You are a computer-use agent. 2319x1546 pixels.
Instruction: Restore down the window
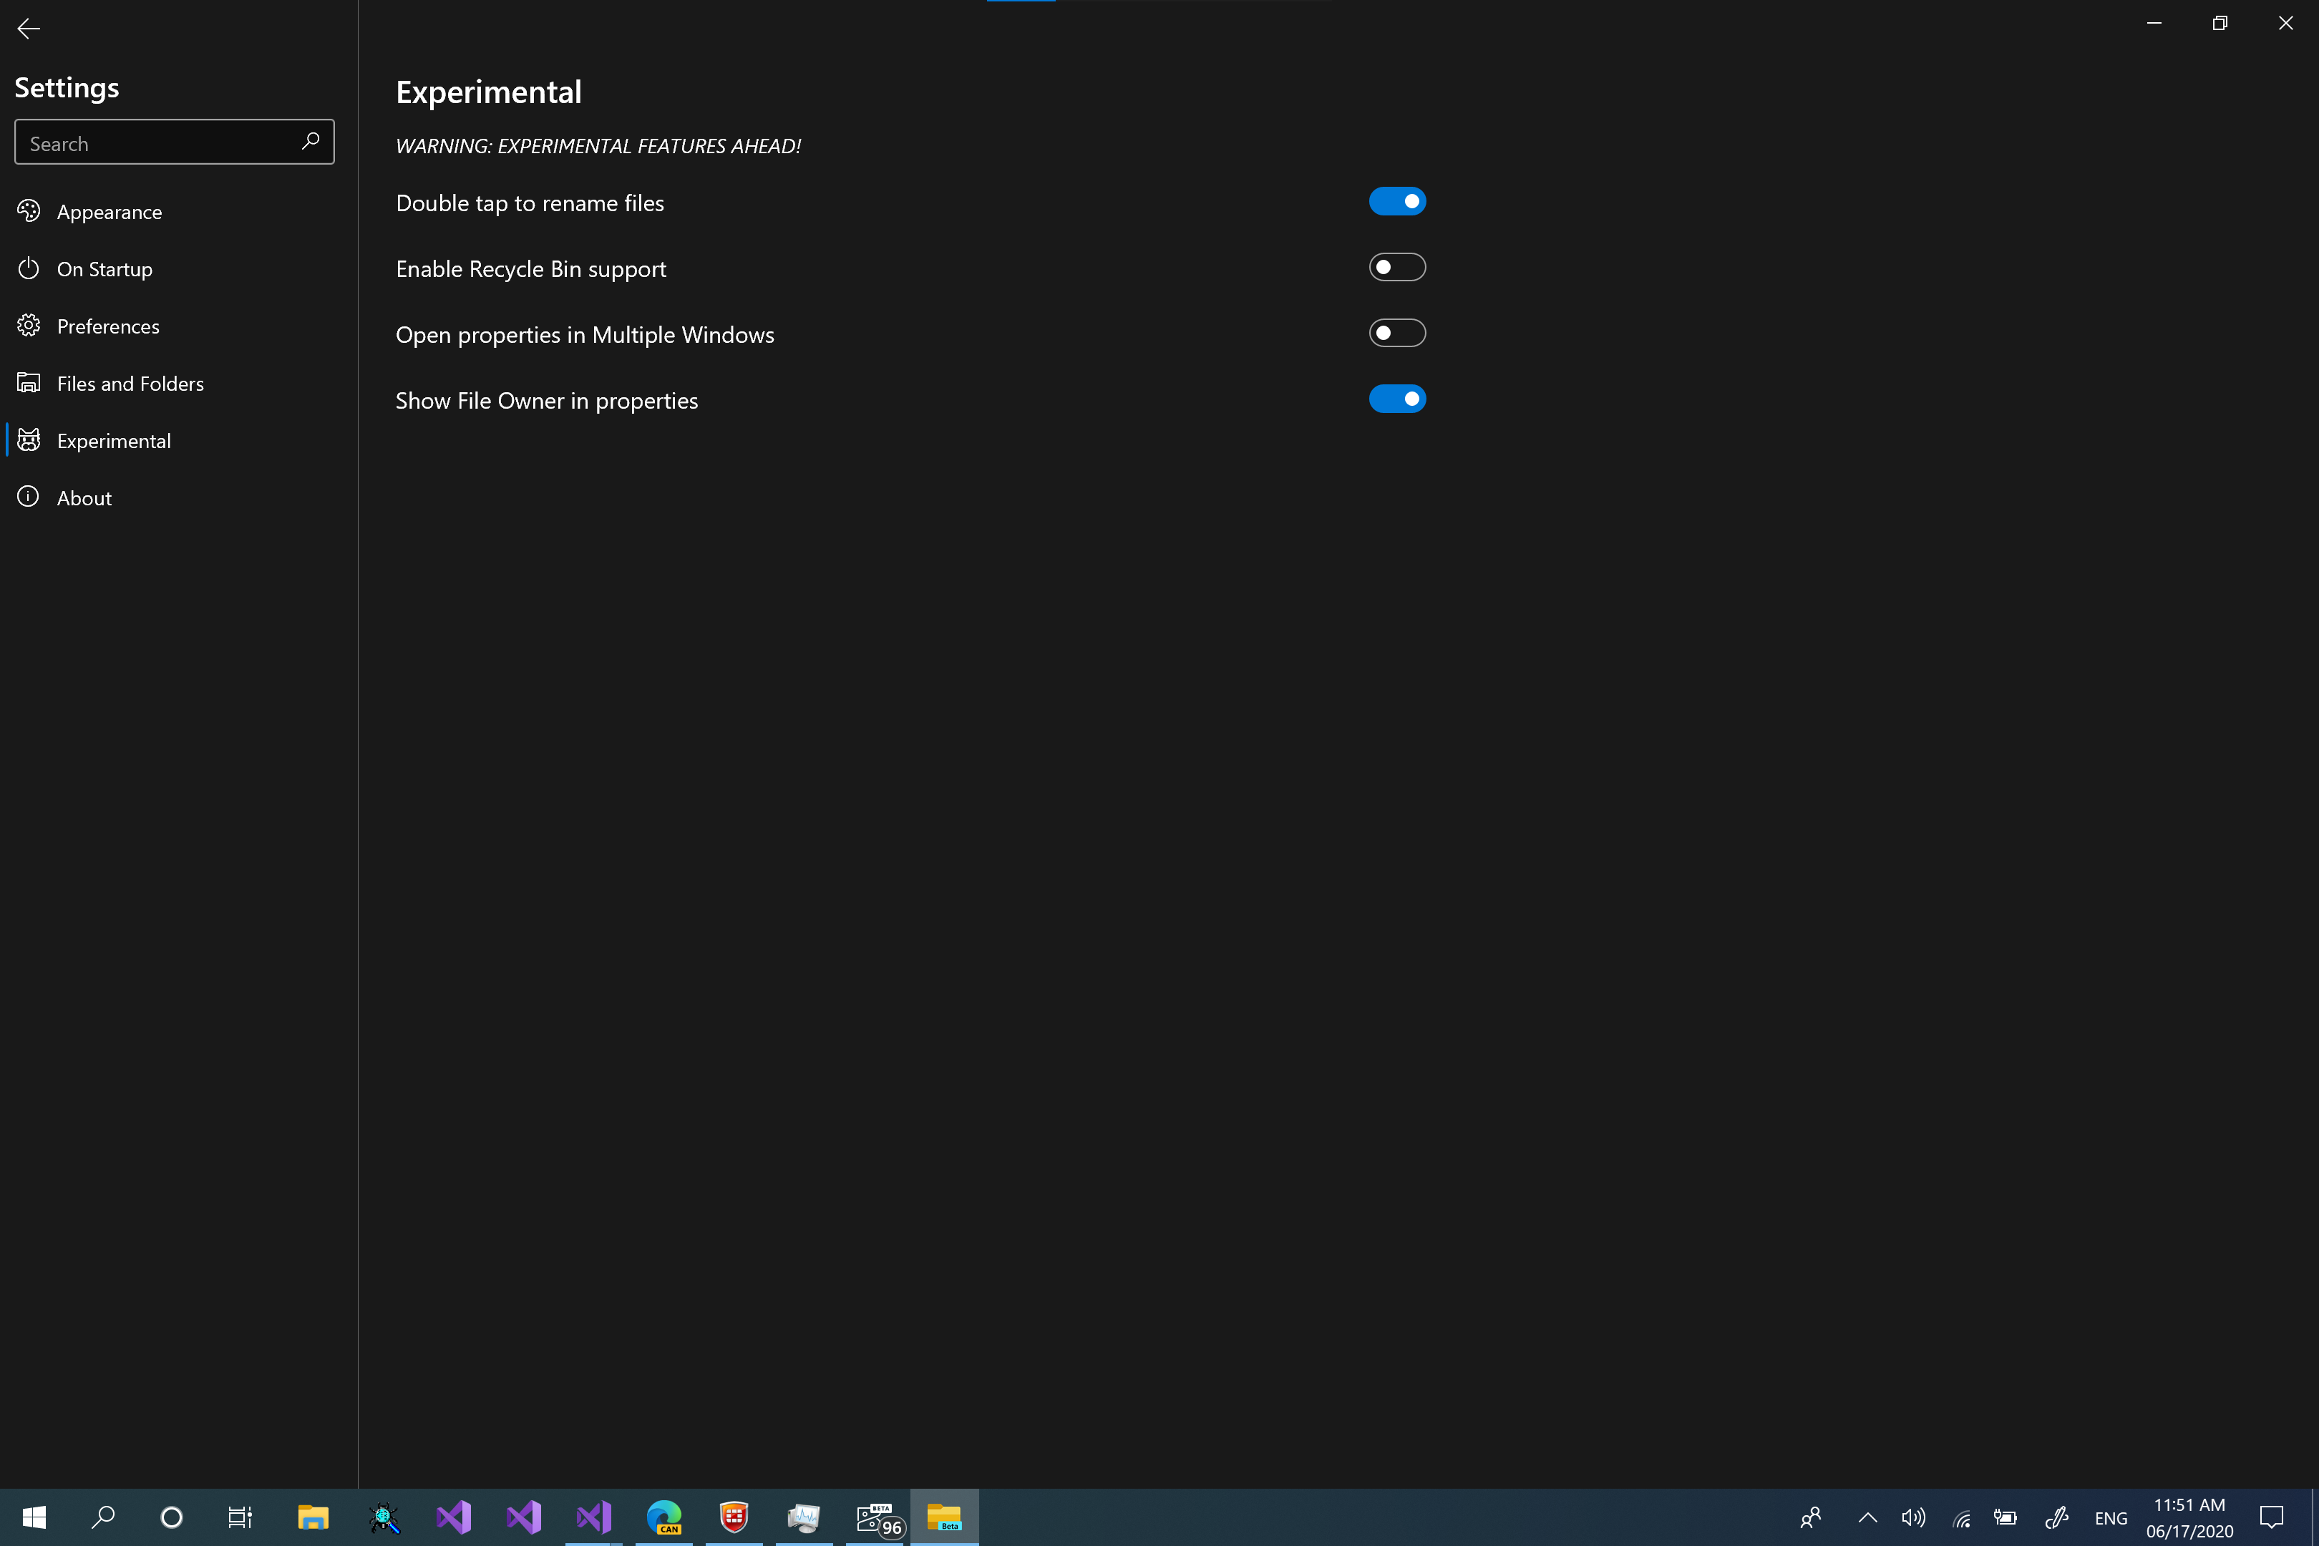[2220, 23]
